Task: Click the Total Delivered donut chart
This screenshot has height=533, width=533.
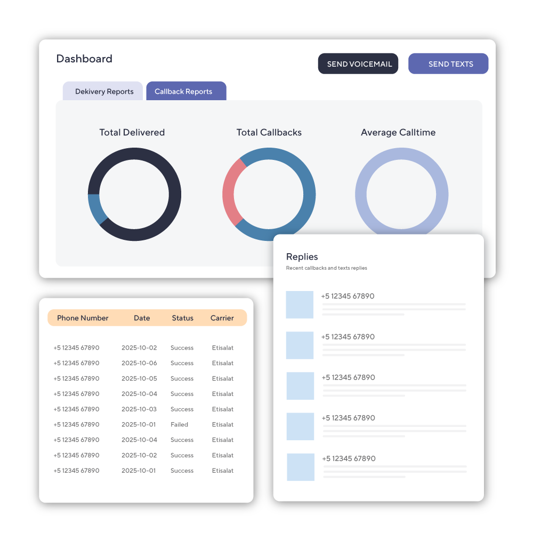Action: click(x=175, y=195)
